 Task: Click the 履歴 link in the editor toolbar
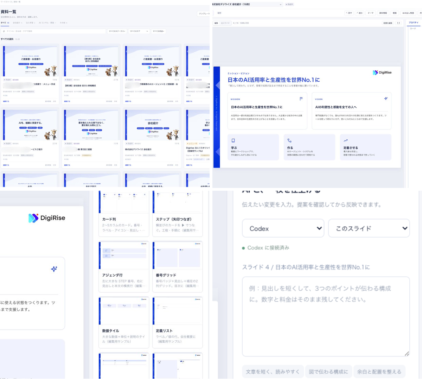coord(219,13)
